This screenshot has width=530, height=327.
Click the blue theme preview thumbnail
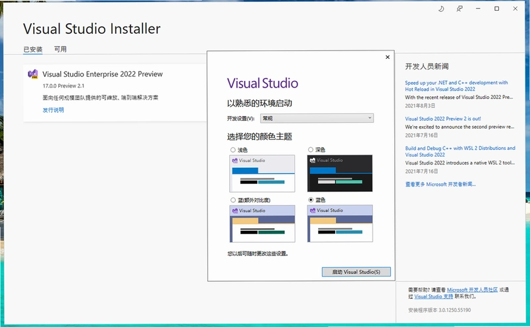coord(340,224)
